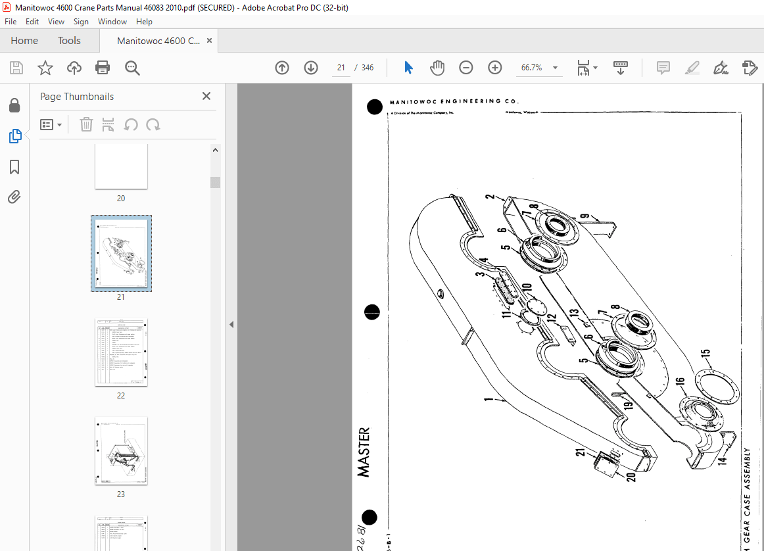Delete the selected page thumbnail
The image size is (764, 551).
86,124
